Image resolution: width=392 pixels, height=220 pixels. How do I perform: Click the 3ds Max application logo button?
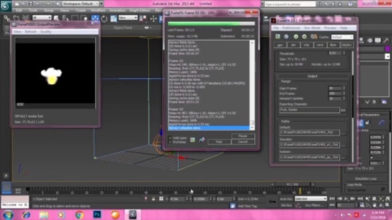(x=6, y=6)
